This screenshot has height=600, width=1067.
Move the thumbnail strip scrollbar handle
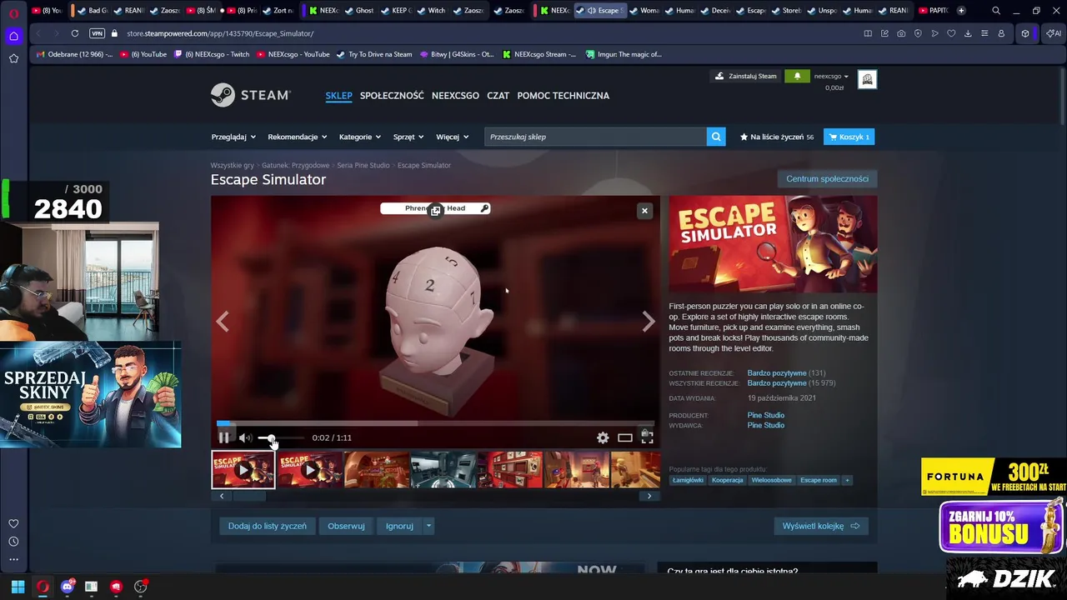[248, 496]
